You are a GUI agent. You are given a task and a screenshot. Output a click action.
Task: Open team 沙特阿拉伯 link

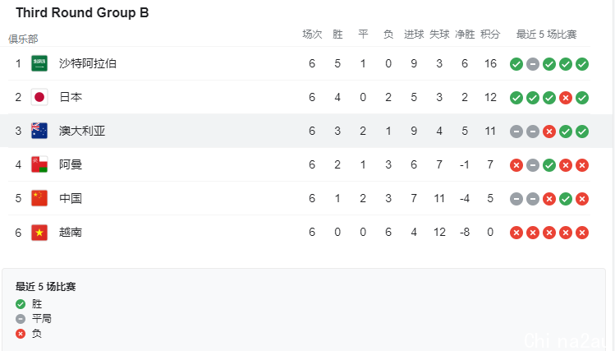[x=88, y=63]
